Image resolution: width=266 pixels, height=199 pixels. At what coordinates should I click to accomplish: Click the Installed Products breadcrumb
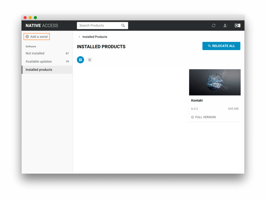95,37
